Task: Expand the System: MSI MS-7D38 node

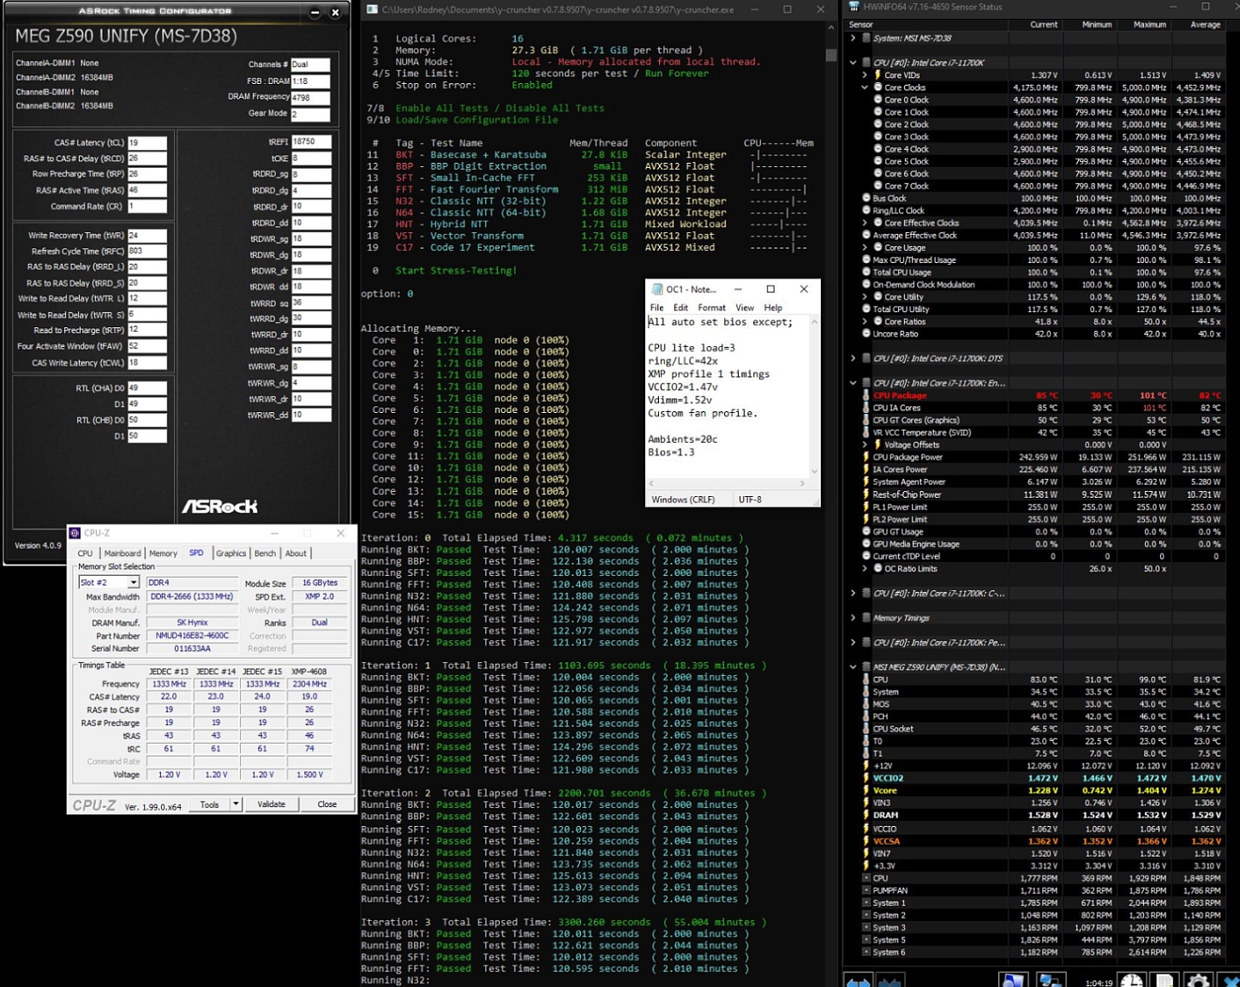Action: (x=853, y=39)
